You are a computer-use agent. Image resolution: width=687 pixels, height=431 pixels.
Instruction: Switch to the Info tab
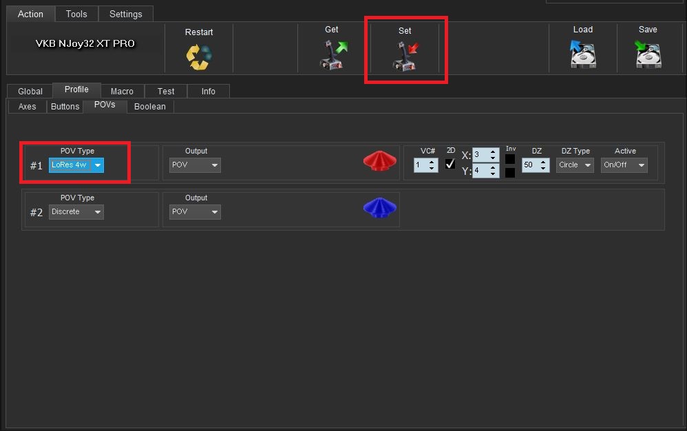(209, 91)
